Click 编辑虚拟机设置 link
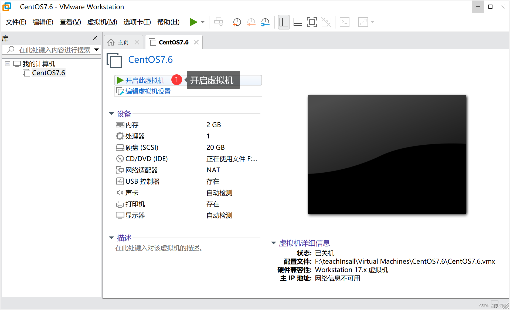The image size is (510, 310). (x=148, y=91)
